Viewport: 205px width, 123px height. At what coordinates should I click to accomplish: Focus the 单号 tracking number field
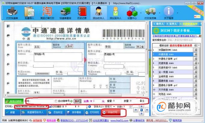pos(42,101)
